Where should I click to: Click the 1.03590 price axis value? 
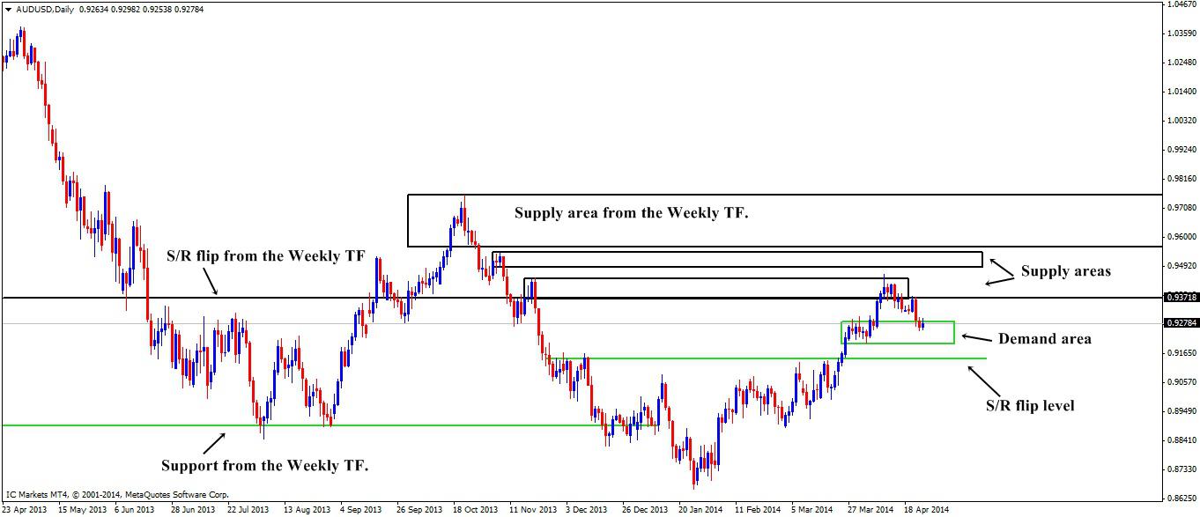click(x=1181, y=33)
